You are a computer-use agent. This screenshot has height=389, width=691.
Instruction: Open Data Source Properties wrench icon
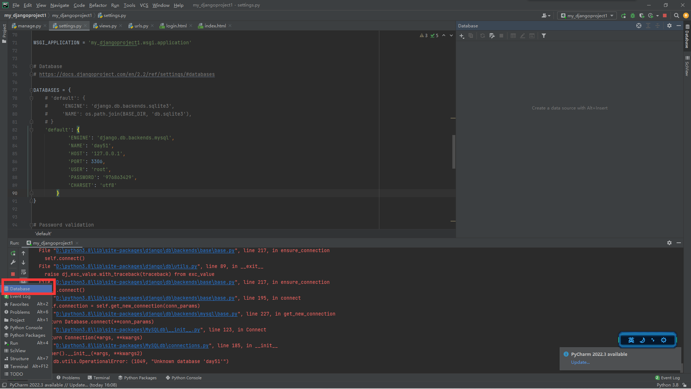[492, 36]
